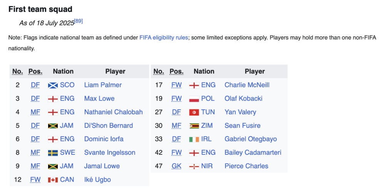Open Nathaniel Chalobah's player page

pos(113,112)
